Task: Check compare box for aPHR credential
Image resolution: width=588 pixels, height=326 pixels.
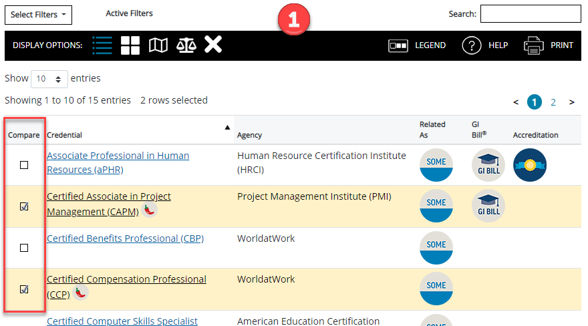Action: (24, 165)
